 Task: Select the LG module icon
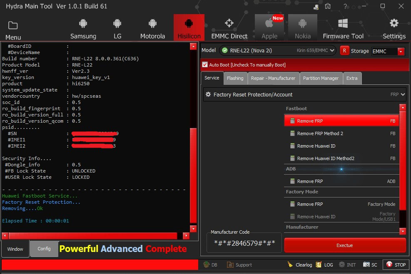(117, 24)
